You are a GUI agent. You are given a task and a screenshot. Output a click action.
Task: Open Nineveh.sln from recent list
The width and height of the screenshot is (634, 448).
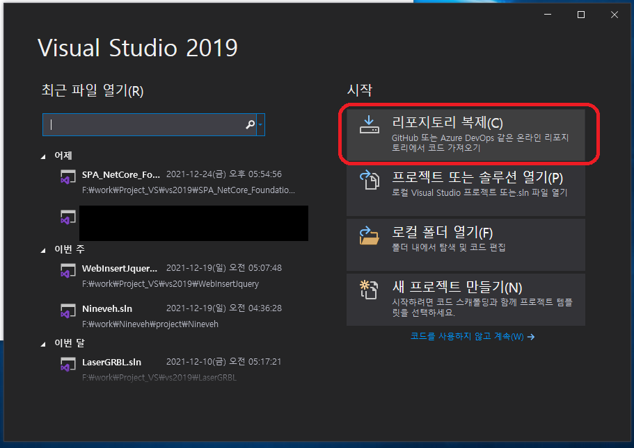(178, 316)
